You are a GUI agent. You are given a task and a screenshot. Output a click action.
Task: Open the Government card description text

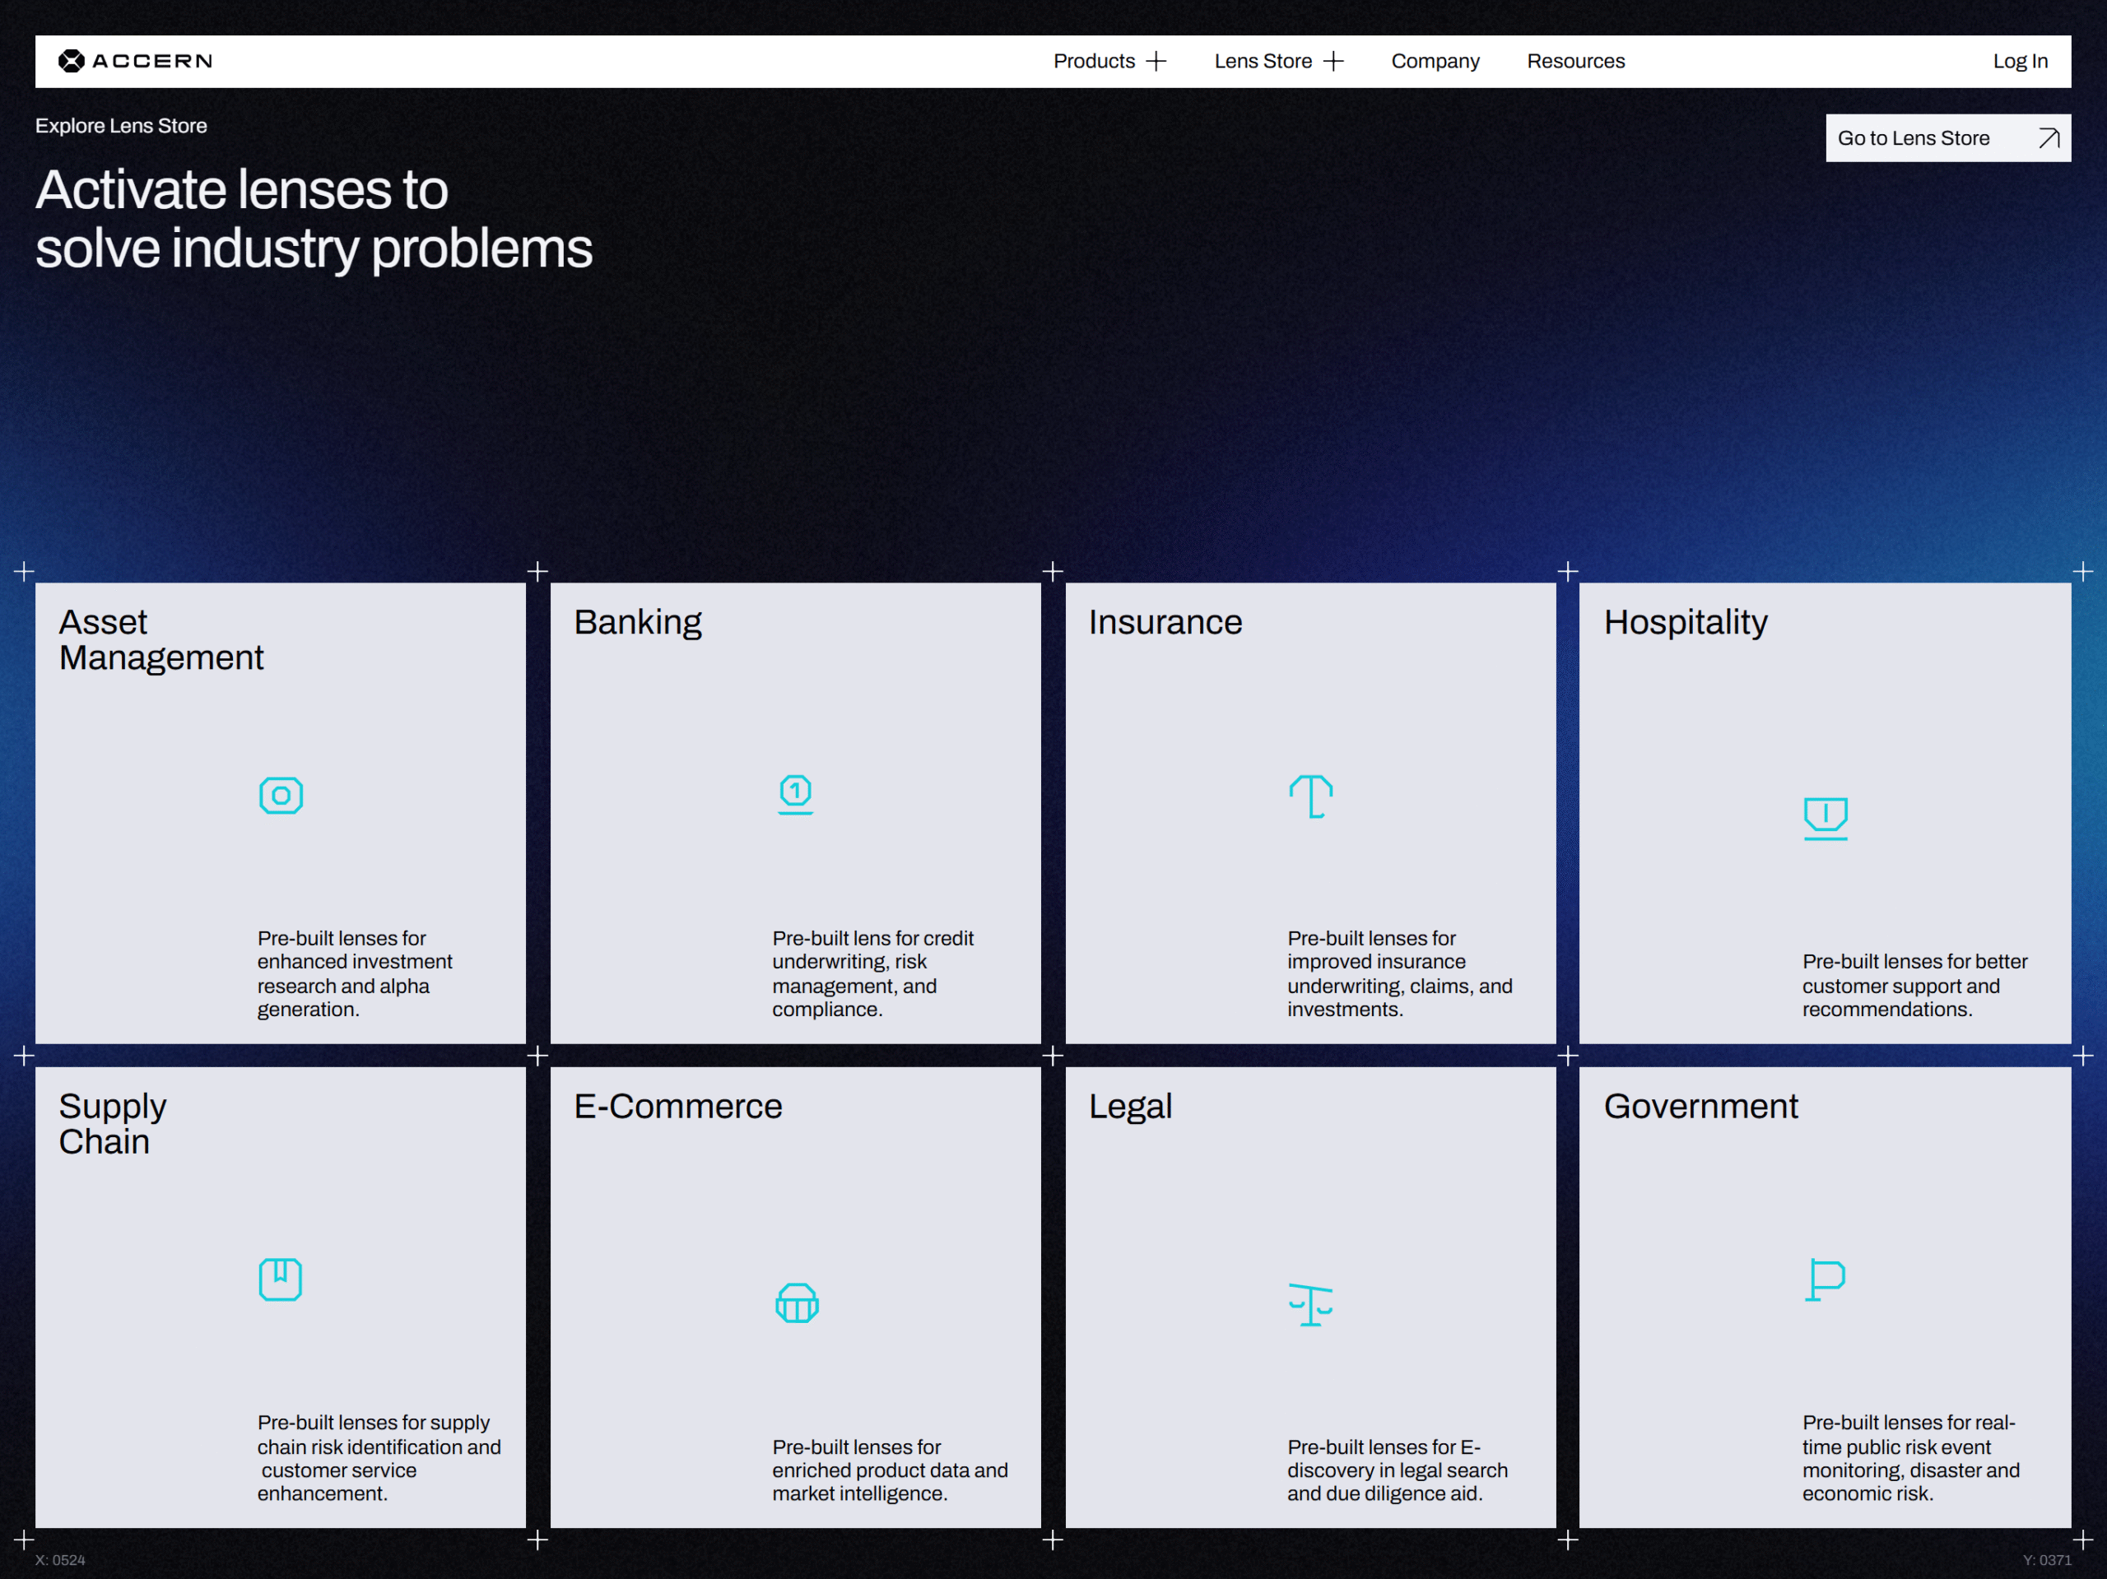(1909, 1457)
